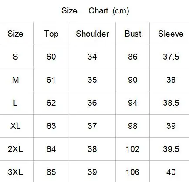The width and height of the screenshot is (189, 182).
Task: Select the Sleeve column header
Action: pyautogui.click(x=171, y=34)
